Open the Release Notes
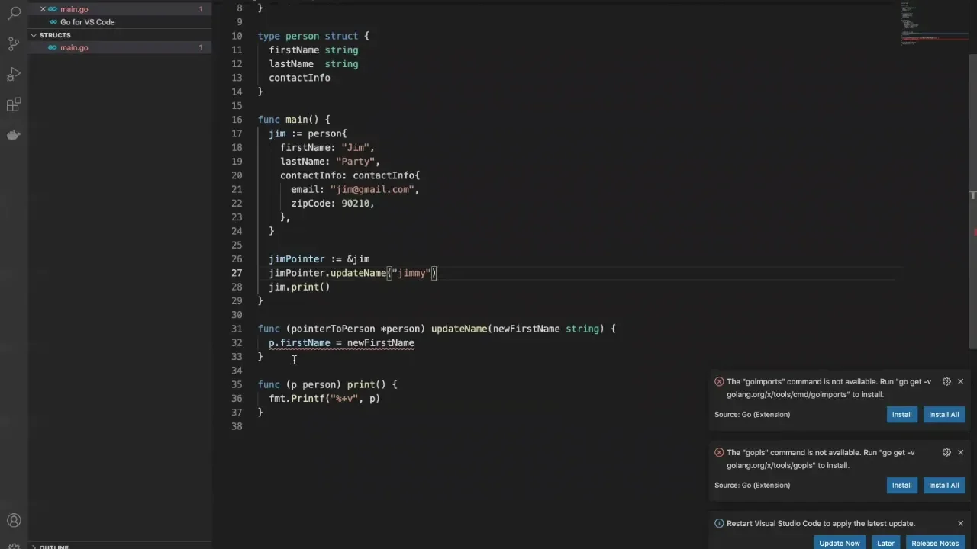 point(934,543)
